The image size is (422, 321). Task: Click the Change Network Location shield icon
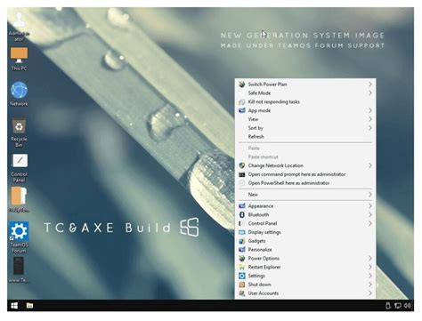tap(242, 165)
